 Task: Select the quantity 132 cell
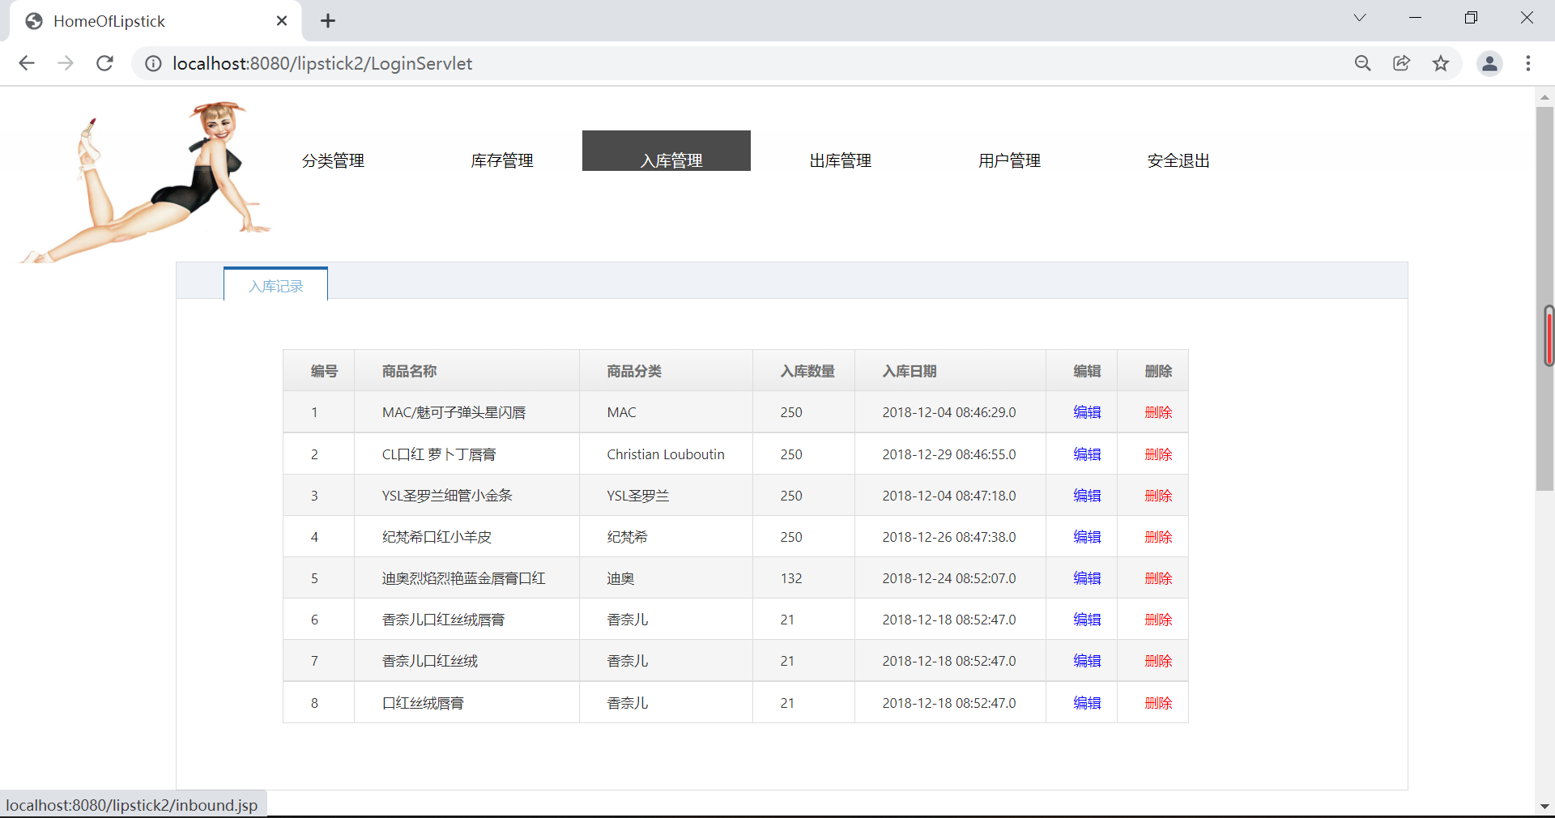803,578
